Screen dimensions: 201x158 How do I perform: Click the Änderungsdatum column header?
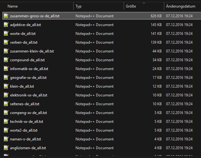pos(181,6)
